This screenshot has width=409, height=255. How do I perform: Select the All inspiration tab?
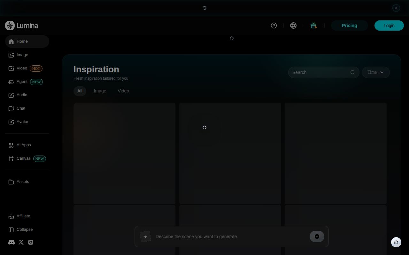[80, 91]
